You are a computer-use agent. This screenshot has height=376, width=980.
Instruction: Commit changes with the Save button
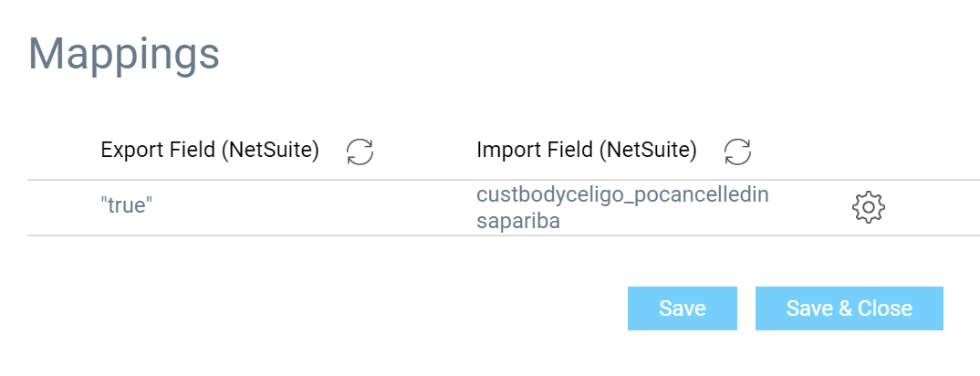pos(683,308)
